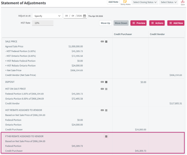Viewport: 187px width, 155px height.
Task: Open hamburger menu for HST ON SALE PRICE
Action: pyautogui.click(x=106, y=89)
